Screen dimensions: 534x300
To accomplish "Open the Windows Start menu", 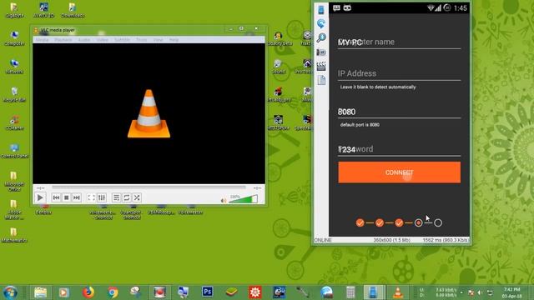I will pos(10,292).
